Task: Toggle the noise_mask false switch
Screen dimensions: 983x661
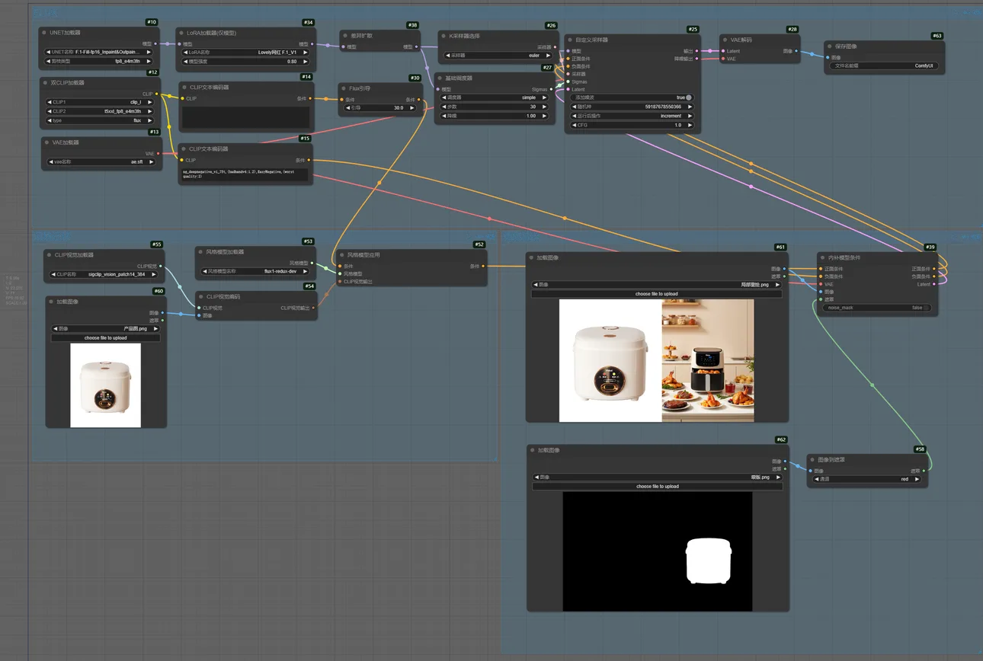Action: pyautogui.click(x=926, y=308)
